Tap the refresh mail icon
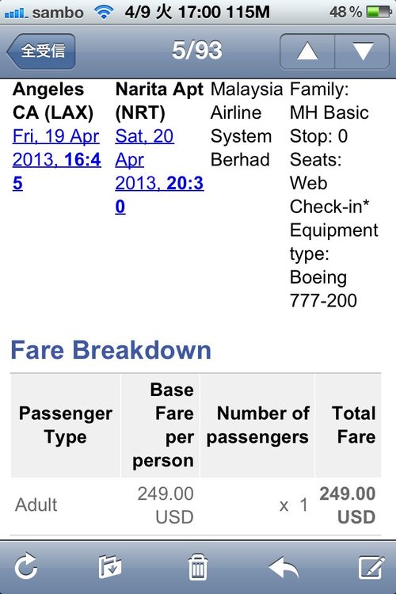This screenshot has width=396, height=594. tap(26, 567)
